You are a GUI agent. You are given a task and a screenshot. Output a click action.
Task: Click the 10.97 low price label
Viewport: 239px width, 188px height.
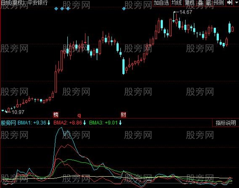tap(18, 112)
